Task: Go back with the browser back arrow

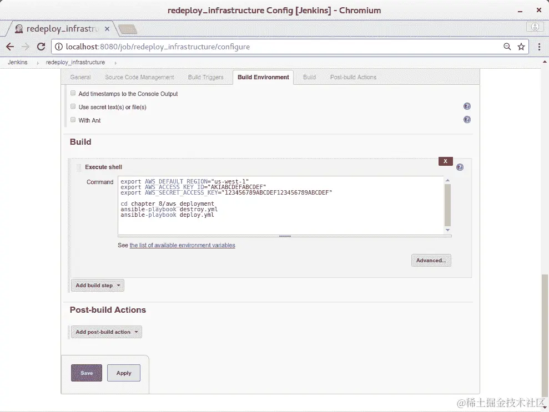Action: [10, 47]
